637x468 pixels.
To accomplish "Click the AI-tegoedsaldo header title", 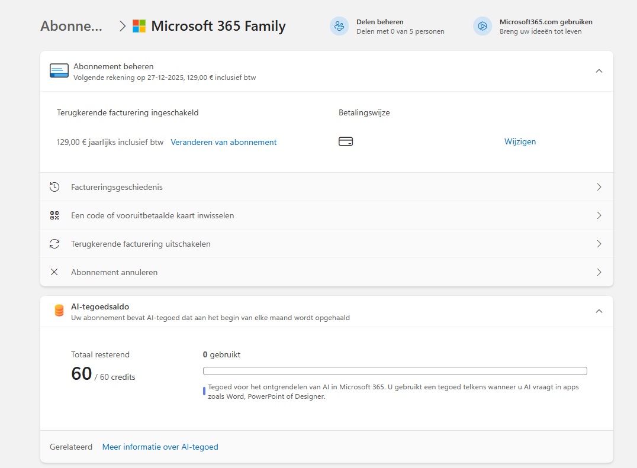I will coord(100,307).
